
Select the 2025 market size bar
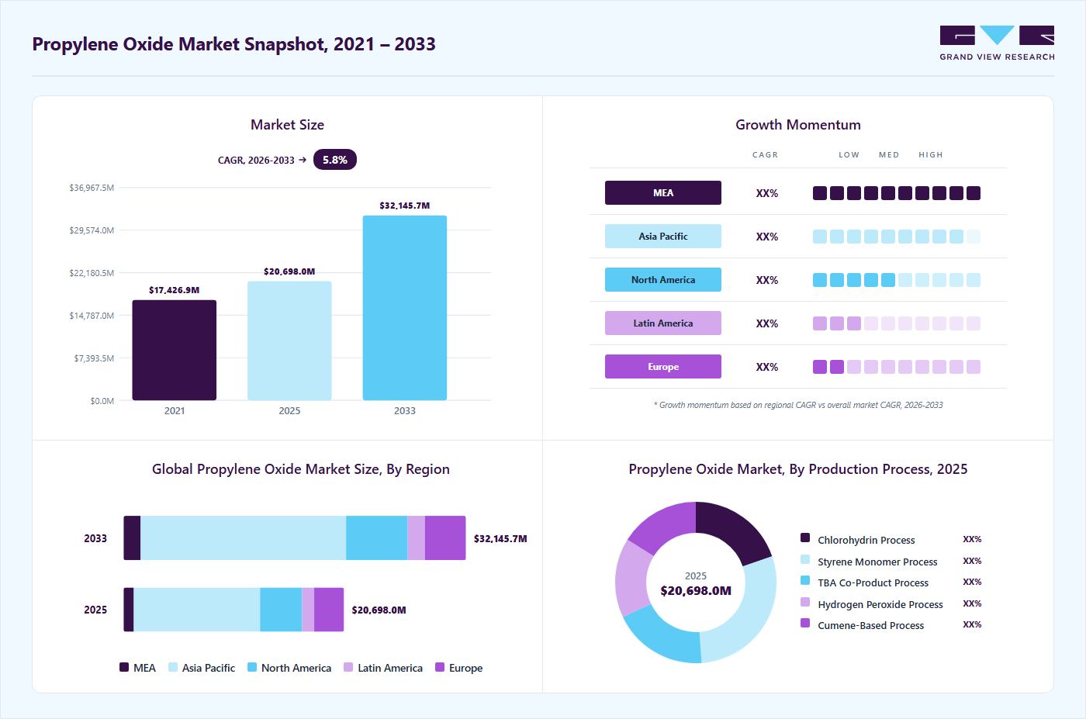289,340
